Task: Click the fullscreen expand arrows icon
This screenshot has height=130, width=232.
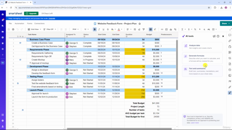Action: 231,29
